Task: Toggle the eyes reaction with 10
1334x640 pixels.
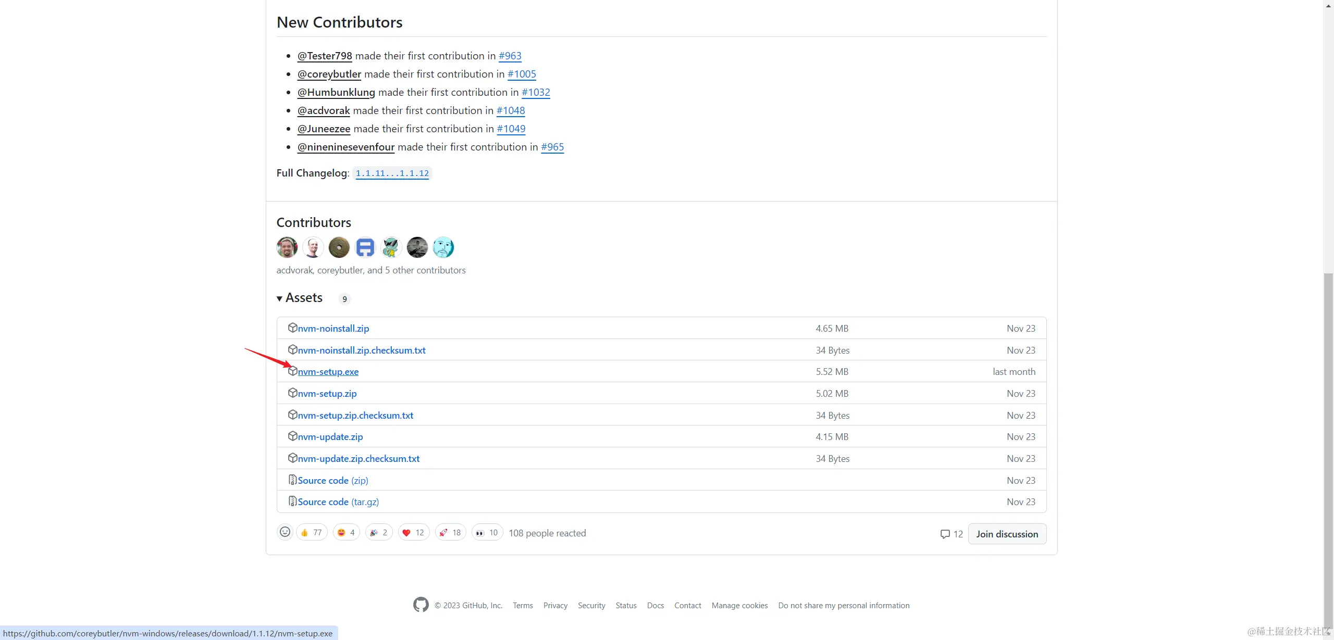Action: pos(487,532)
